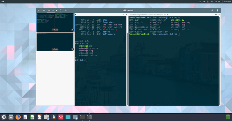Image resolution: width=232 pixels, height=121 pixels.
Task: Open terminal 2 title dropdown arrow
Action: click(168, 15)
